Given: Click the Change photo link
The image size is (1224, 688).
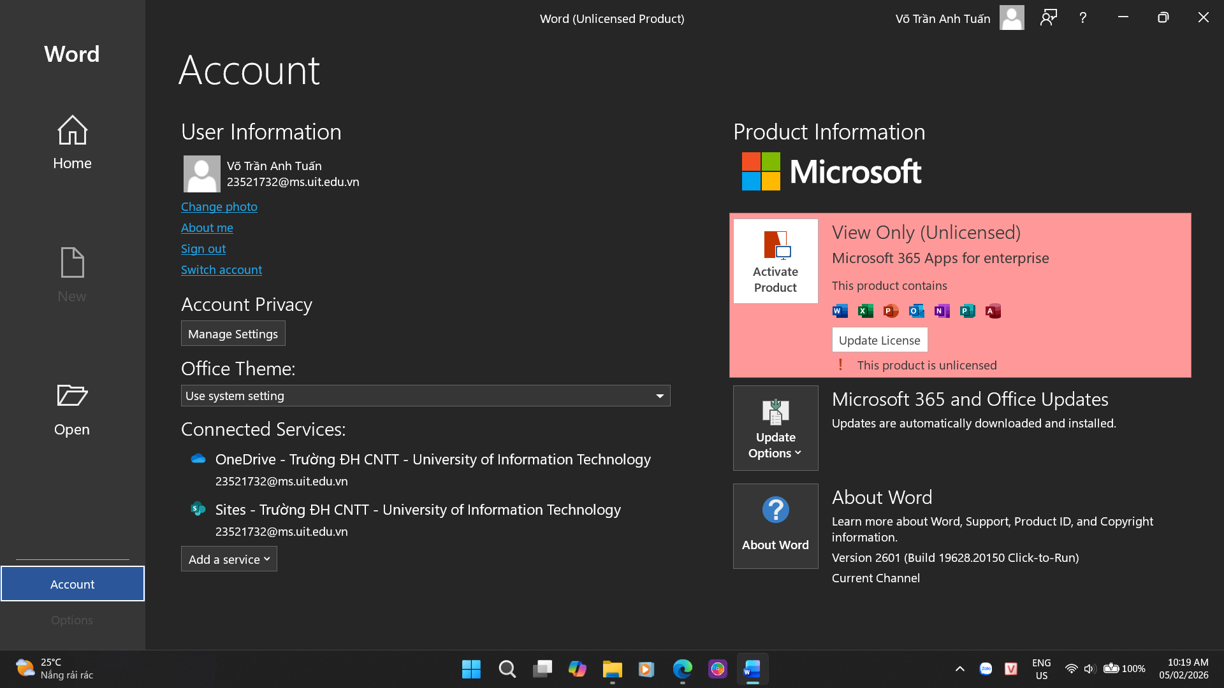Looking at the screenshot, I should point(219,206).
